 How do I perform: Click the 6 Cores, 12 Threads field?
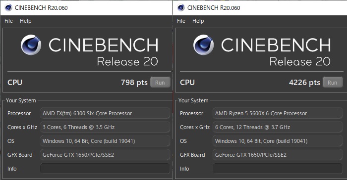tap(278, 127)
